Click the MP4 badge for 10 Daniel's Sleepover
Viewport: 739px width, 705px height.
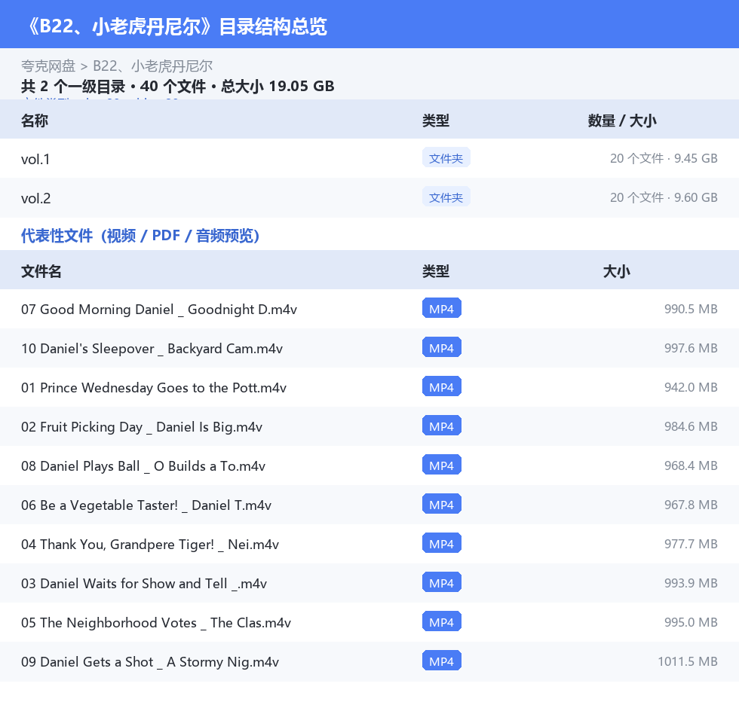442,347
